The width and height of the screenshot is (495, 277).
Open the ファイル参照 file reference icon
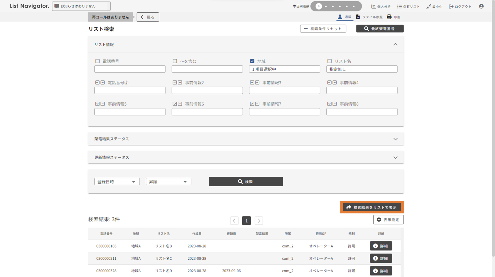pyautogui.click(x=358, y=17)
